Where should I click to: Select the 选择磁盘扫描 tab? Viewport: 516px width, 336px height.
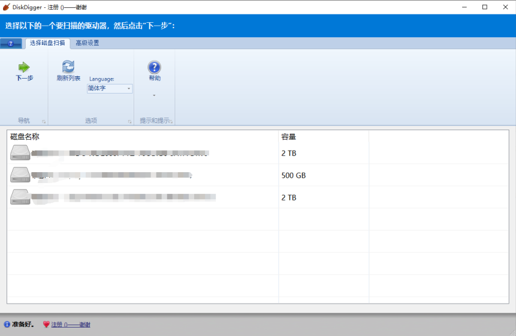47,43
